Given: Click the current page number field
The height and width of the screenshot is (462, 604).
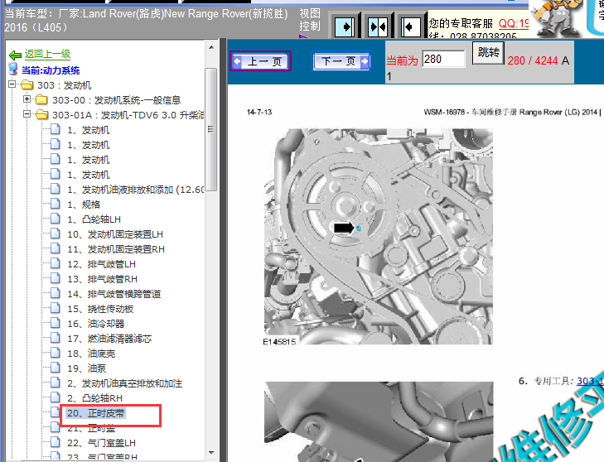Looking at the screenshot, I should coord(443,59).
